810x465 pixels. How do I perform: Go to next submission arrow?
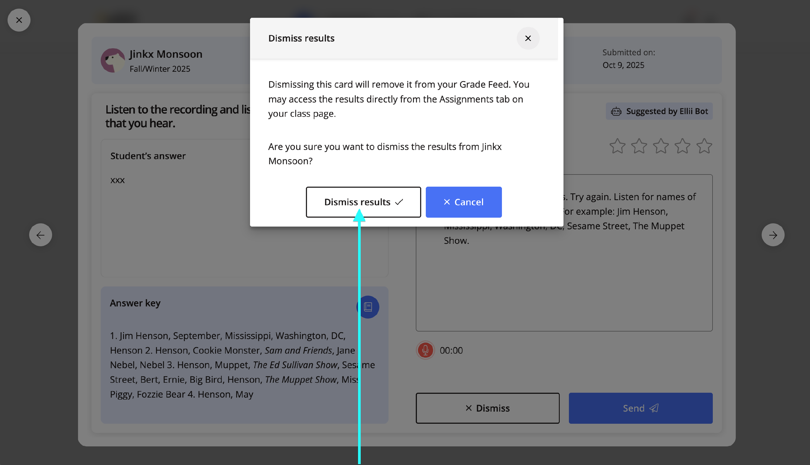[772, 235]
